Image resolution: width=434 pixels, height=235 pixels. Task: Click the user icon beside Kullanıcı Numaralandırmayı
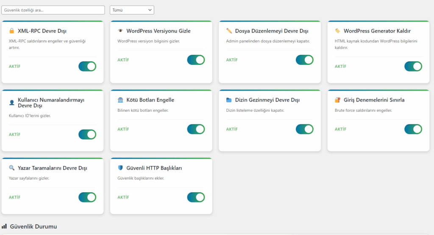[12, 103]
